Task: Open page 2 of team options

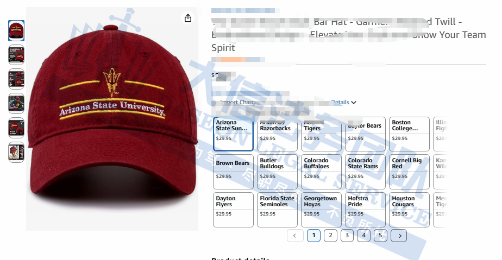Action: pos(330,236)
